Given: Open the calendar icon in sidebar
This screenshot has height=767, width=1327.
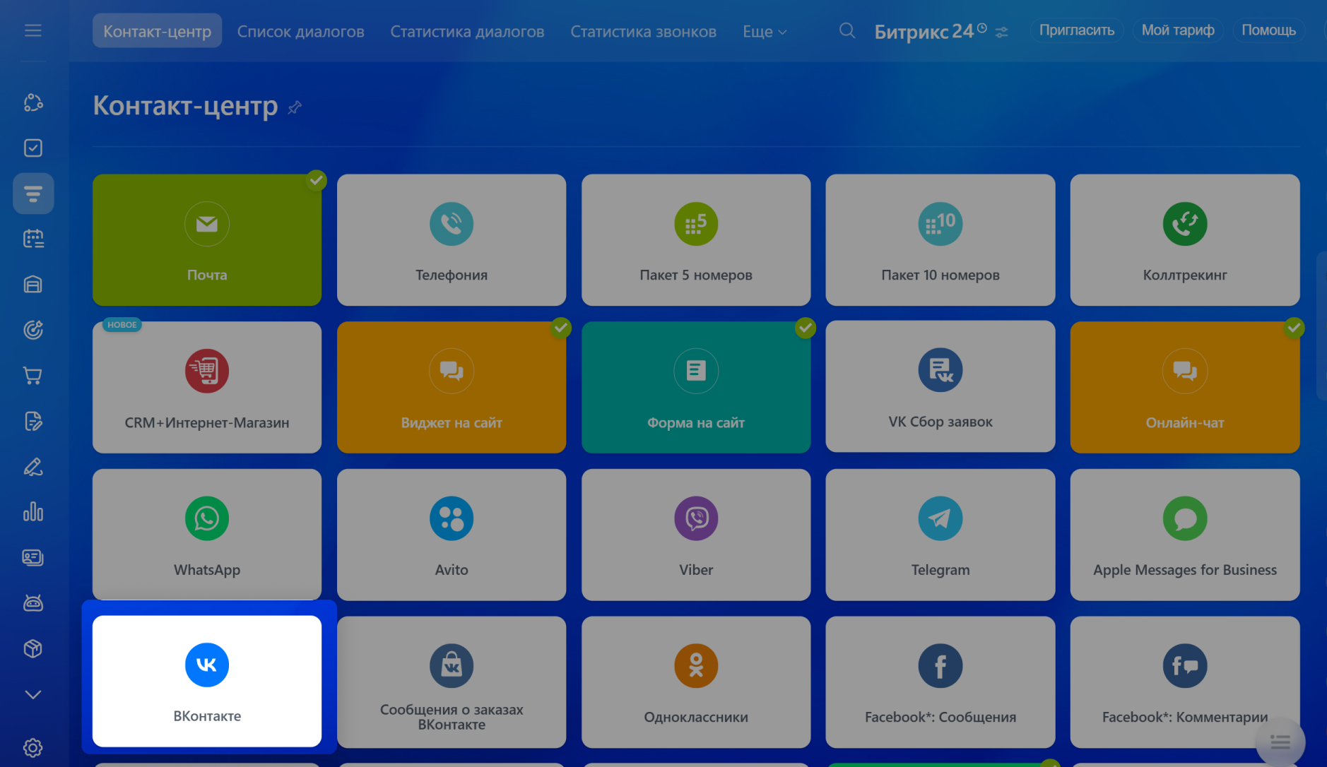Looking at the screenshot, I should point(33,239).
